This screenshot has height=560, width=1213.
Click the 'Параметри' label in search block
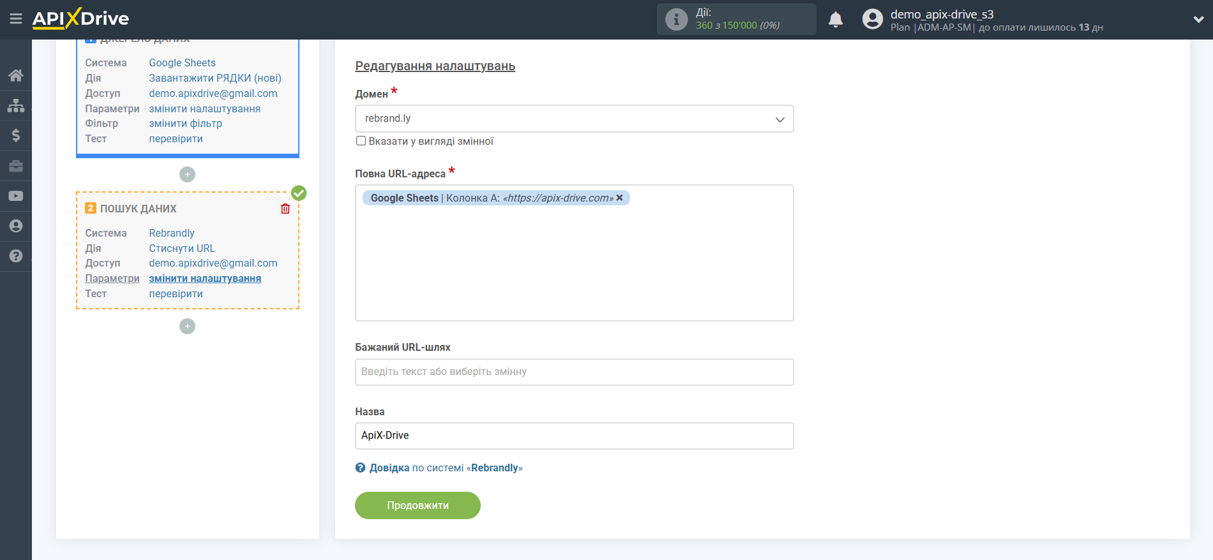[x=112, y=278]
